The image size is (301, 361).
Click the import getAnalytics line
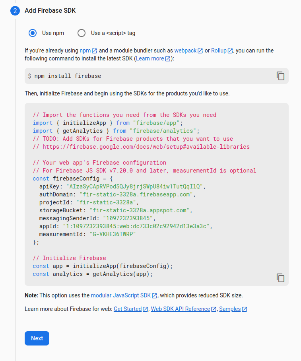[x=116, y=131]
